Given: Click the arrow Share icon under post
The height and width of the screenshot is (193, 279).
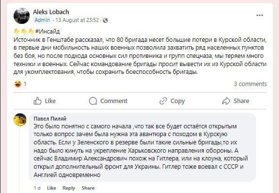Looking at the screenshot, I should [x=226, y=101].
